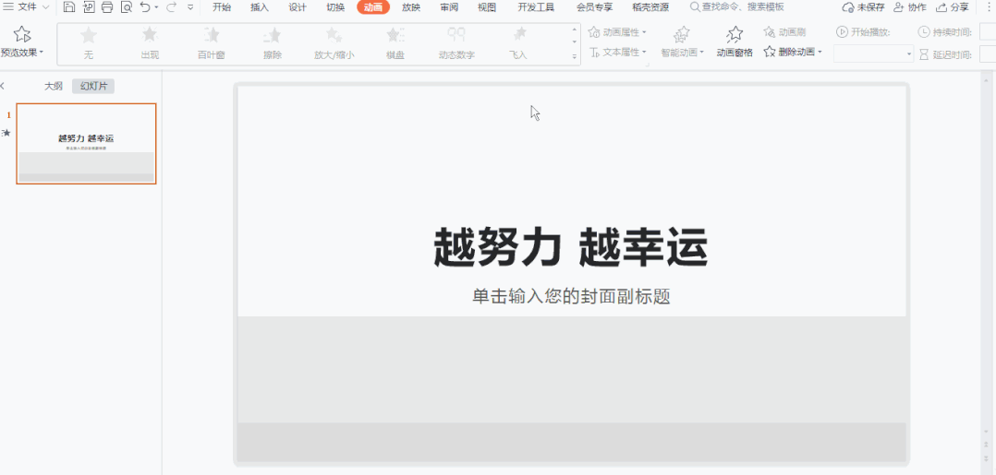This screenshot has height=475, width=996.
Task: Switch to the 插入 tab
Action: [x=260, y=7]
